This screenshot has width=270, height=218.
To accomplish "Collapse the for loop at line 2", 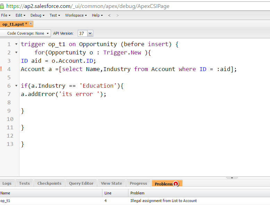I will 16,53.
